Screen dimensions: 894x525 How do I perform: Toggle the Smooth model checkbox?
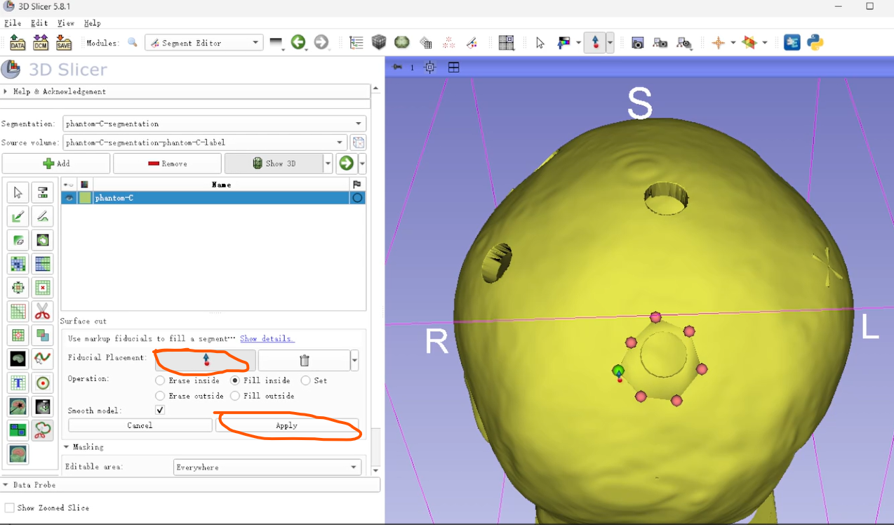tap(160, 410)
